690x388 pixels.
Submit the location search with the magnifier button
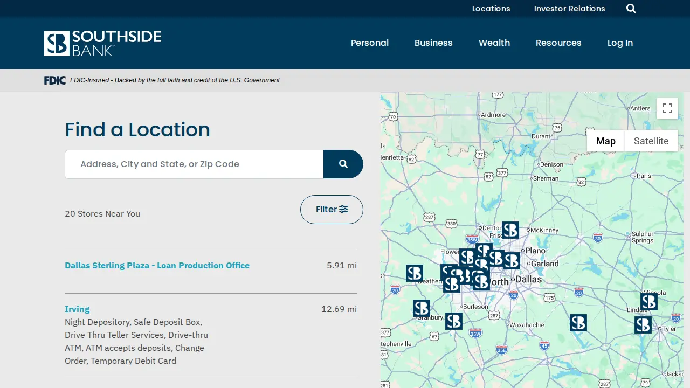tap(343, 164)
